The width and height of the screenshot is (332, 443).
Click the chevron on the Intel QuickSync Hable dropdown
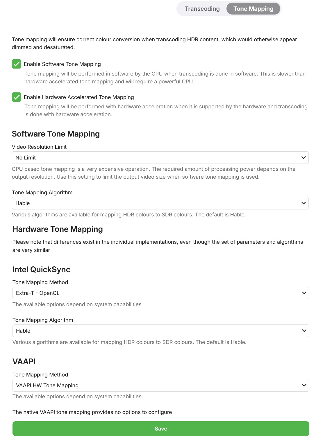point(304,331)
